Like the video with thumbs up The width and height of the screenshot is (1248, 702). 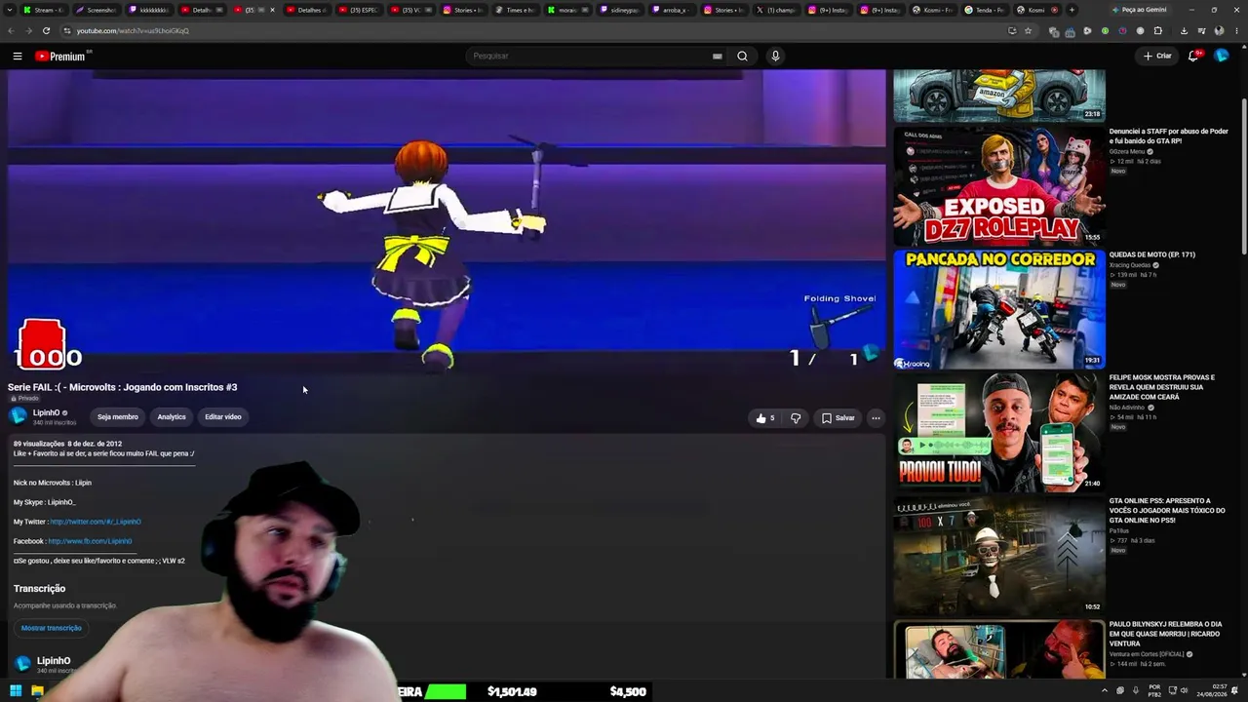(x=764, y=418)
